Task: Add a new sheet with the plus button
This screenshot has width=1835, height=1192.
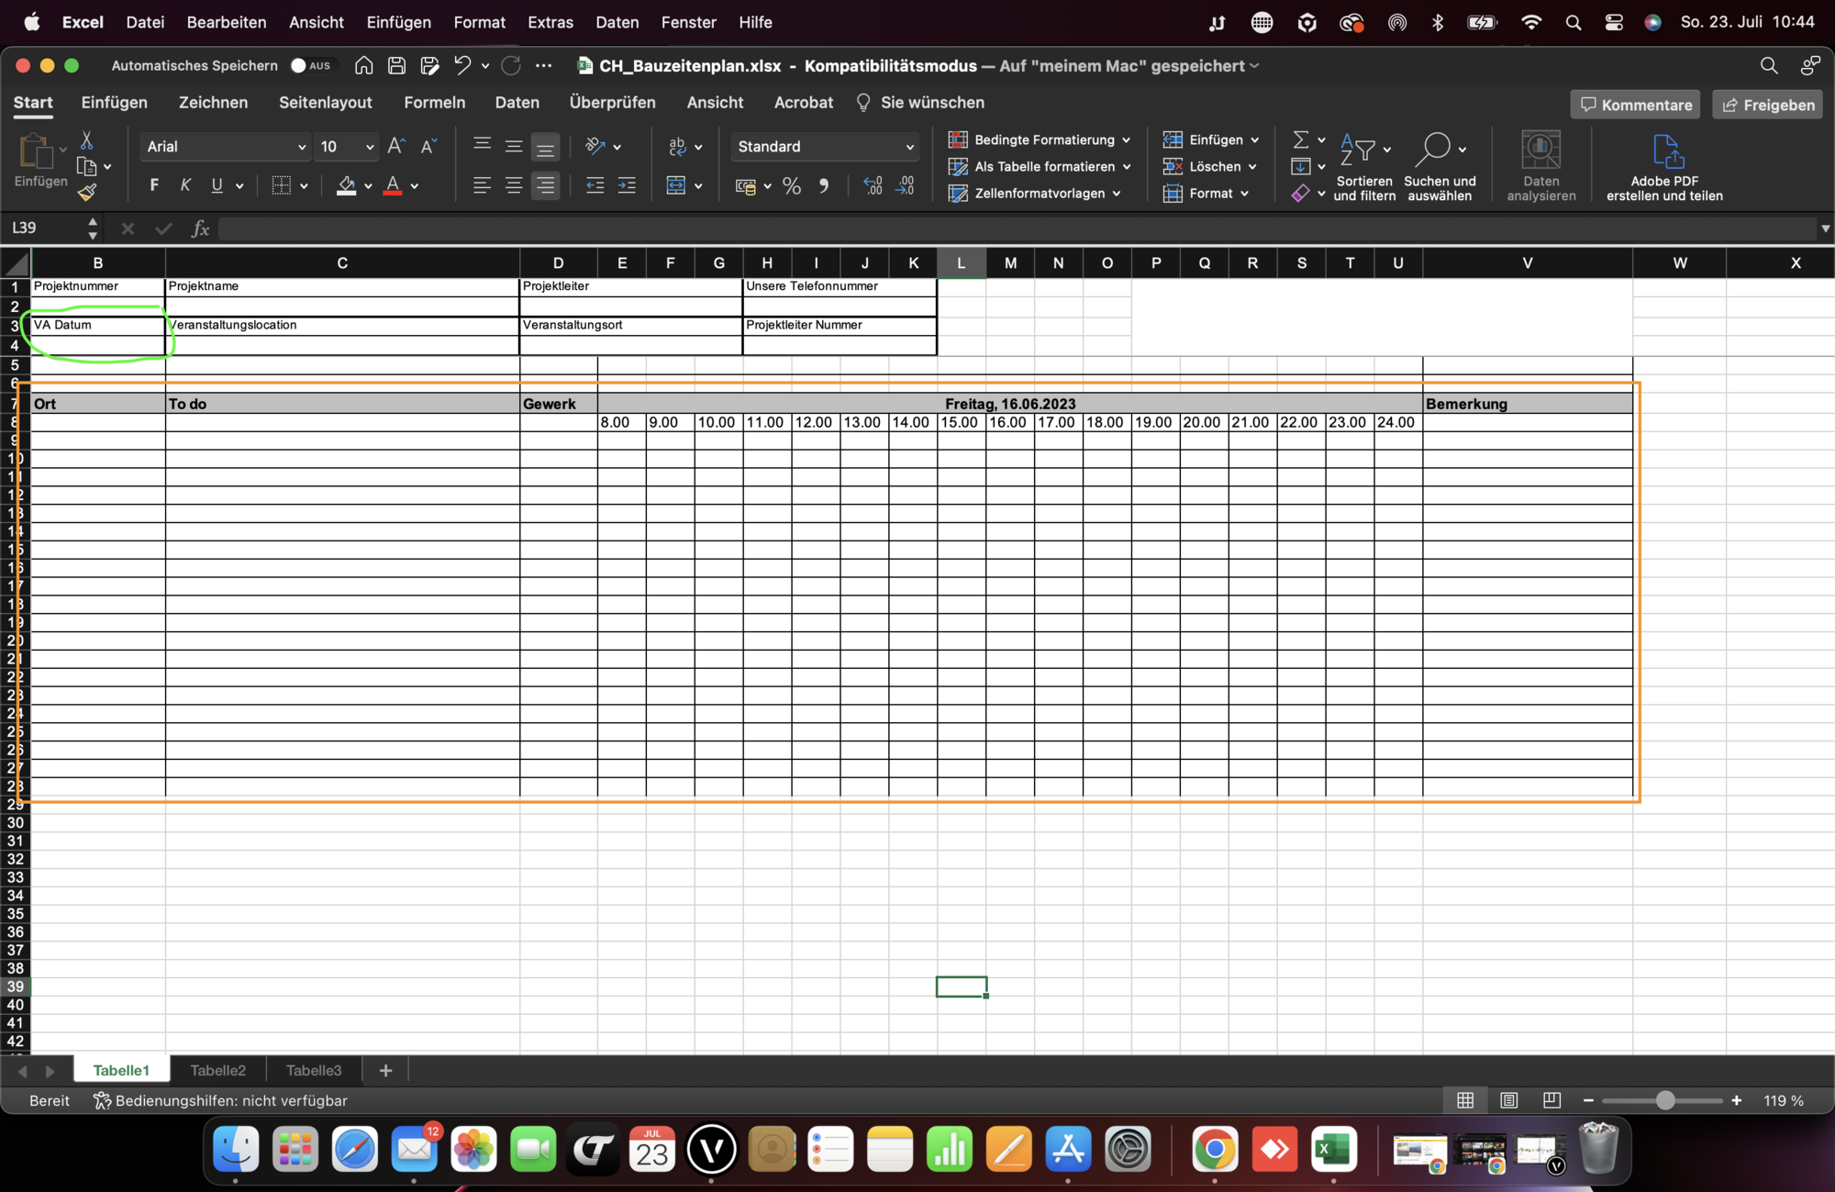Action: tap(385, 1070)
